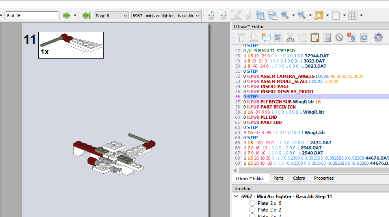
Task: Click the Find magnifier document icon
Action: point(327,37)
